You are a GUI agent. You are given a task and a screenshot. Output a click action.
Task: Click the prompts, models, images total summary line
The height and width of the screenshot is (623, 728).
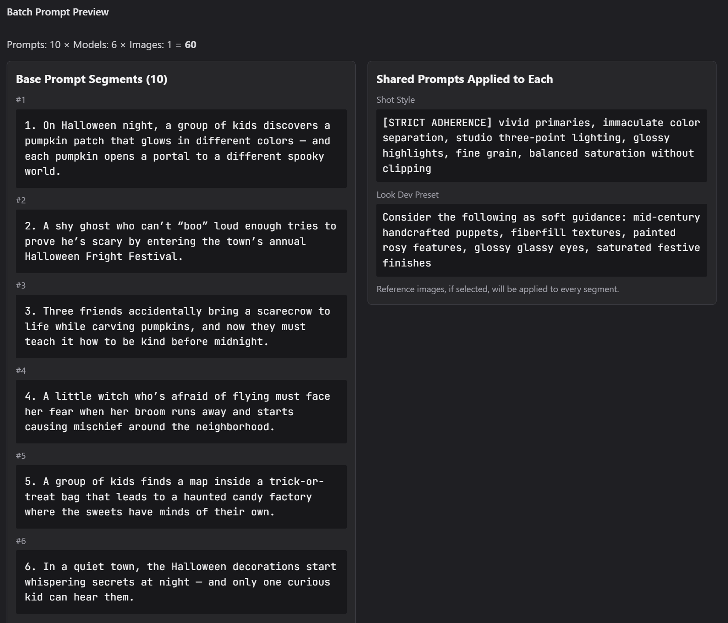101,45
